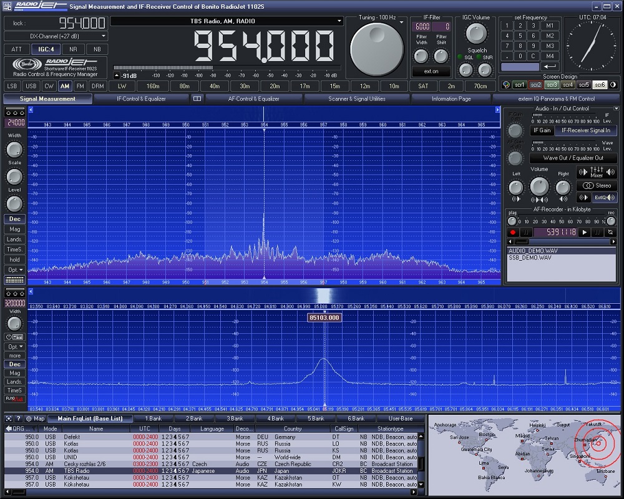
Task: Select the 40m band button
Action: tap(215, 86)
